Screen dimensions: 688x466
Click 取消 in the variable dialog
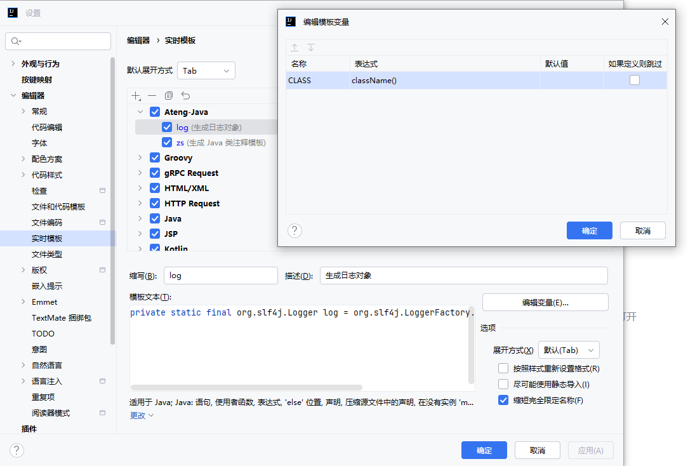(x=643, y=231)
